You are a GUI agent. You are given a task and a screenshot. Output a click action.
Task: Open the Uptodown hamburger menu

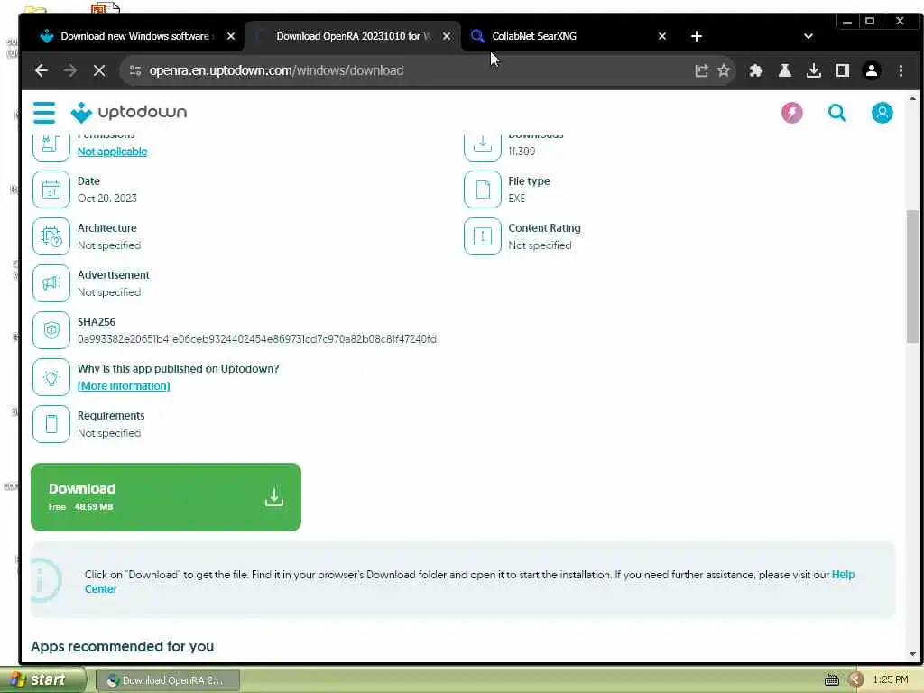pyautogui.click(x=44, y=113)
